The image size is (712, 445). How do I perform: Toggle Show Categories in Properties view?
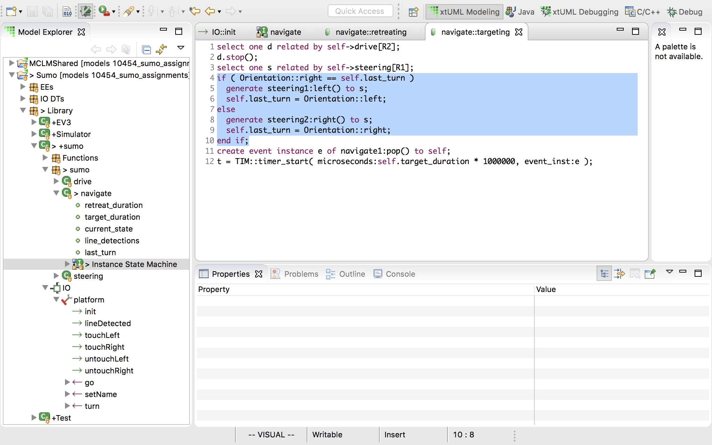pos(604,274)
